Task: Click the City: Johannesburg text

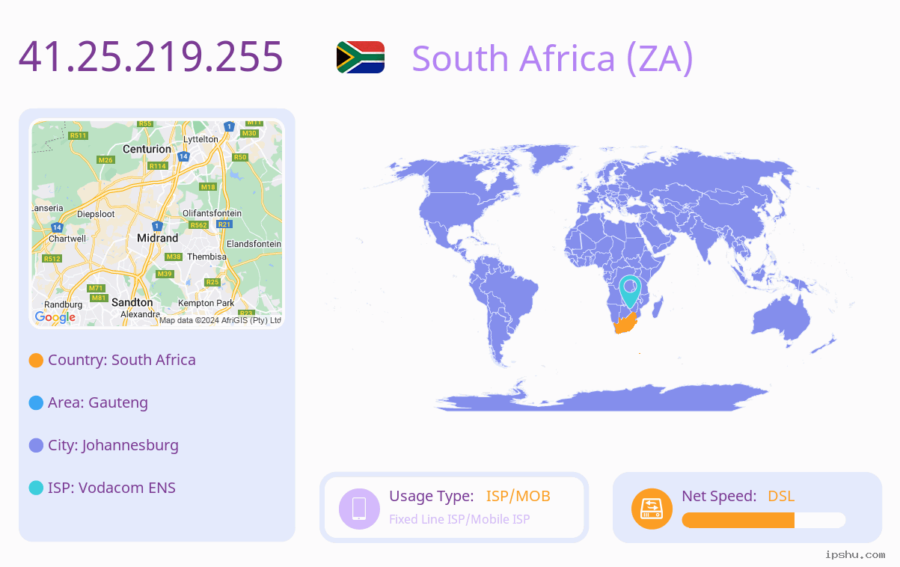Action: [114, 445]
